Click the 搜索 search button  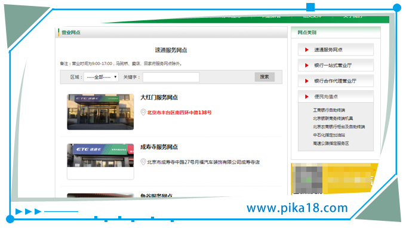[264, 77]
